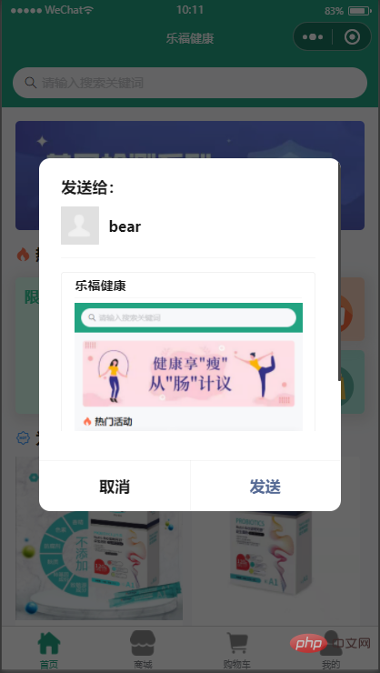Tap the 健康享瘦 pink banner preview

coord(188,374)
